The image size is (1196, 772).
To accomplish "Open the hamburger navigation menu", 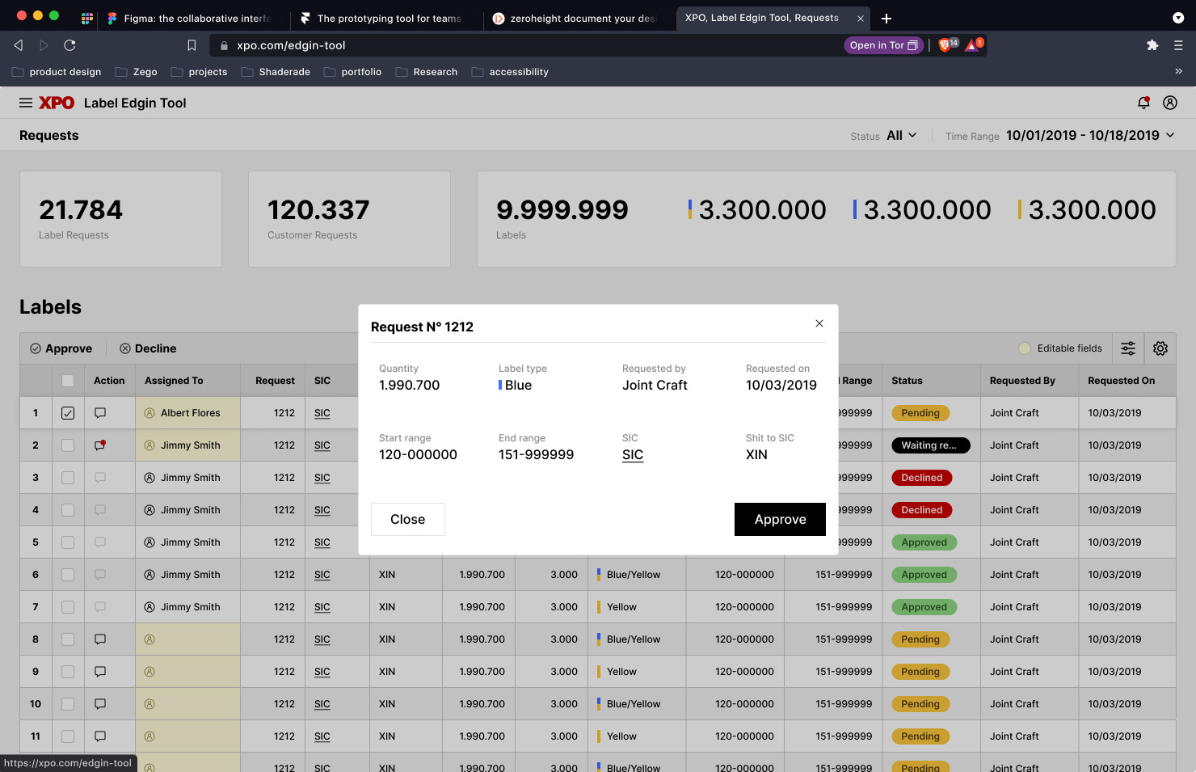I will pyautogui.click(x=26, y=103).
